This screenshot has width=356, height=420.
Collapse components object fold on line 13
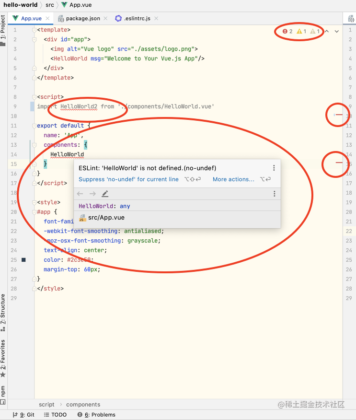coord(34,145)
